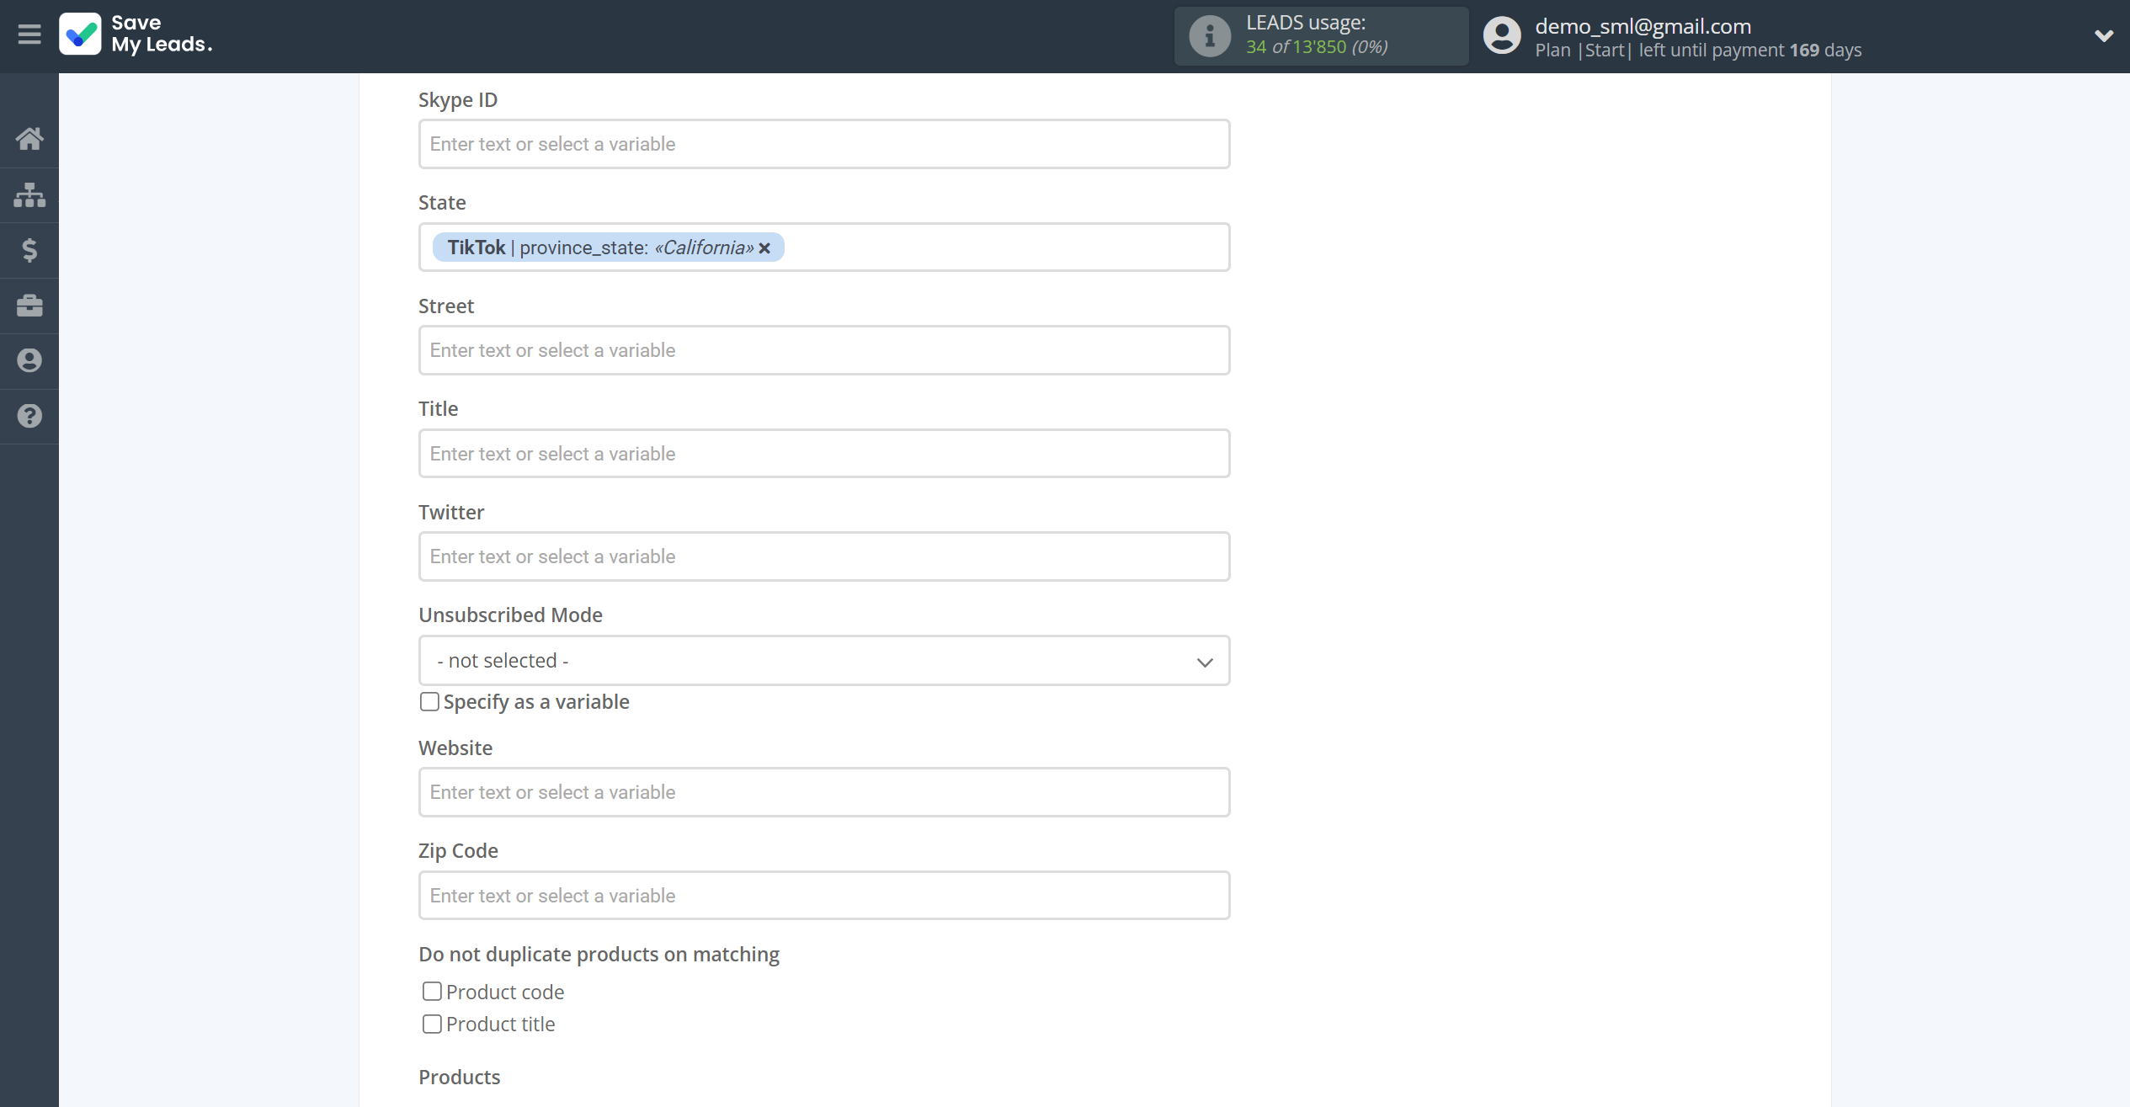Open Unsubscribed Mode dropdown
The width and height of the screenshot is (2130, 1107).
tap(824, 661)
